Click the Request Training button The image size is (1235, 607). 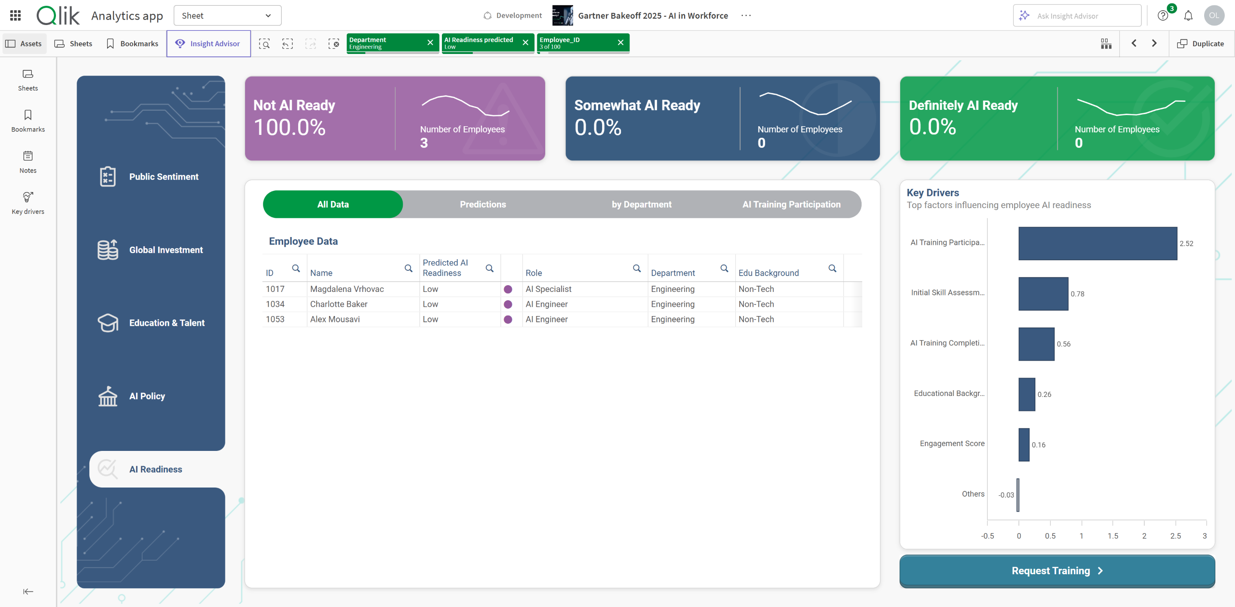pos(1057,571)
